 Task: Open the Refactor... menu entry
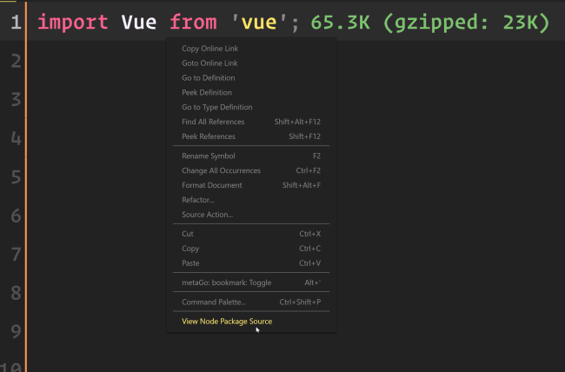click(x=197, y=200)
